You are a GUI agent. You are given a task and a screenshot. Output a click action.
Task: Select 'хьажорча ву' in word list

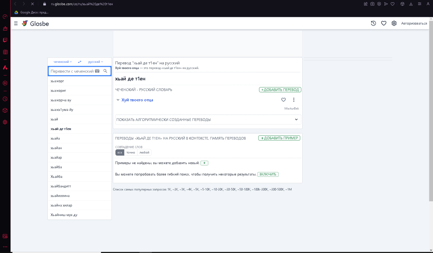coord(79,100)
